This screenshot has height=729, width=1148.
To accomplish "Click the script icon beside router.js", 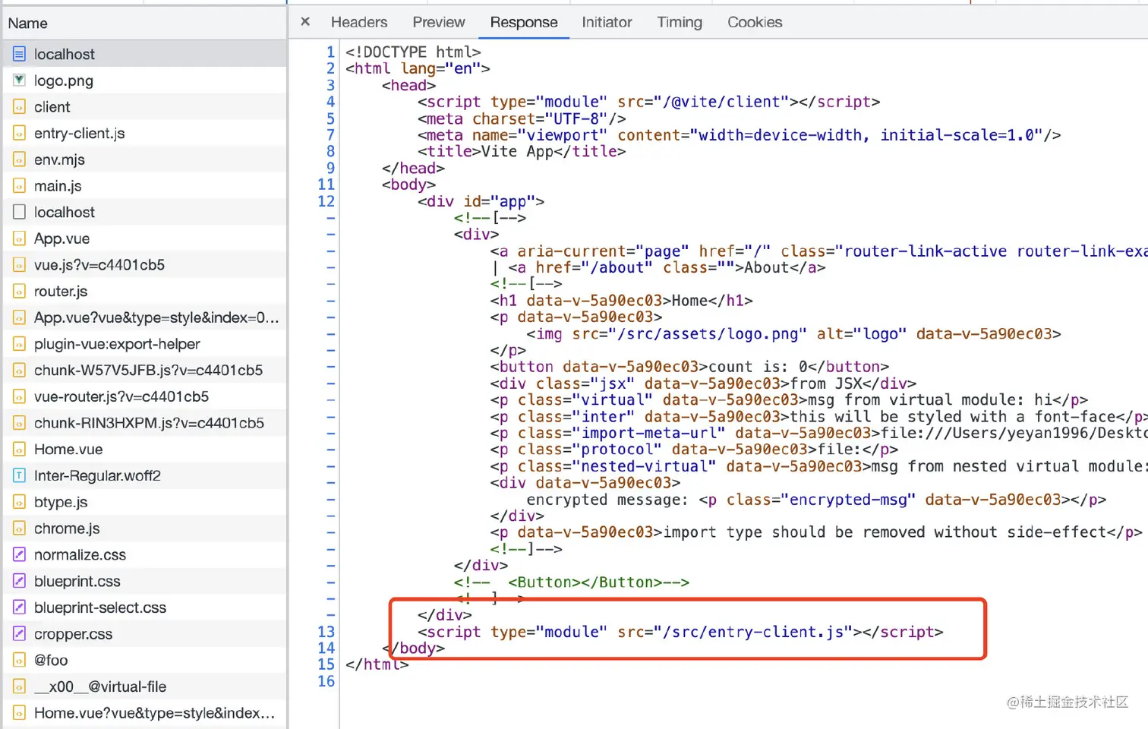I will pos(20,291).
